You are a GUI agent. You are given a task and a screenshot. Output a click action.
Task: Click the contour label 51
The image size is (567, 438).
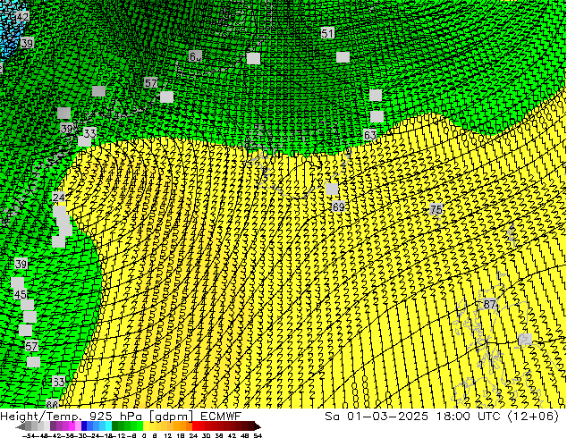click(x=327, y=33)
